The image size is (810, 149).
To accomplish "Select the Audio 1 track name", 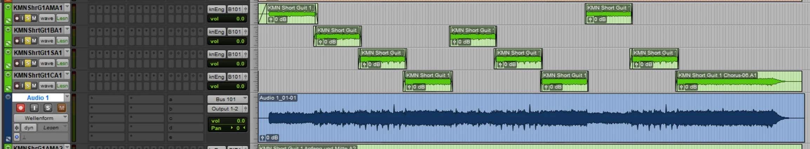I will coord(38,98).
